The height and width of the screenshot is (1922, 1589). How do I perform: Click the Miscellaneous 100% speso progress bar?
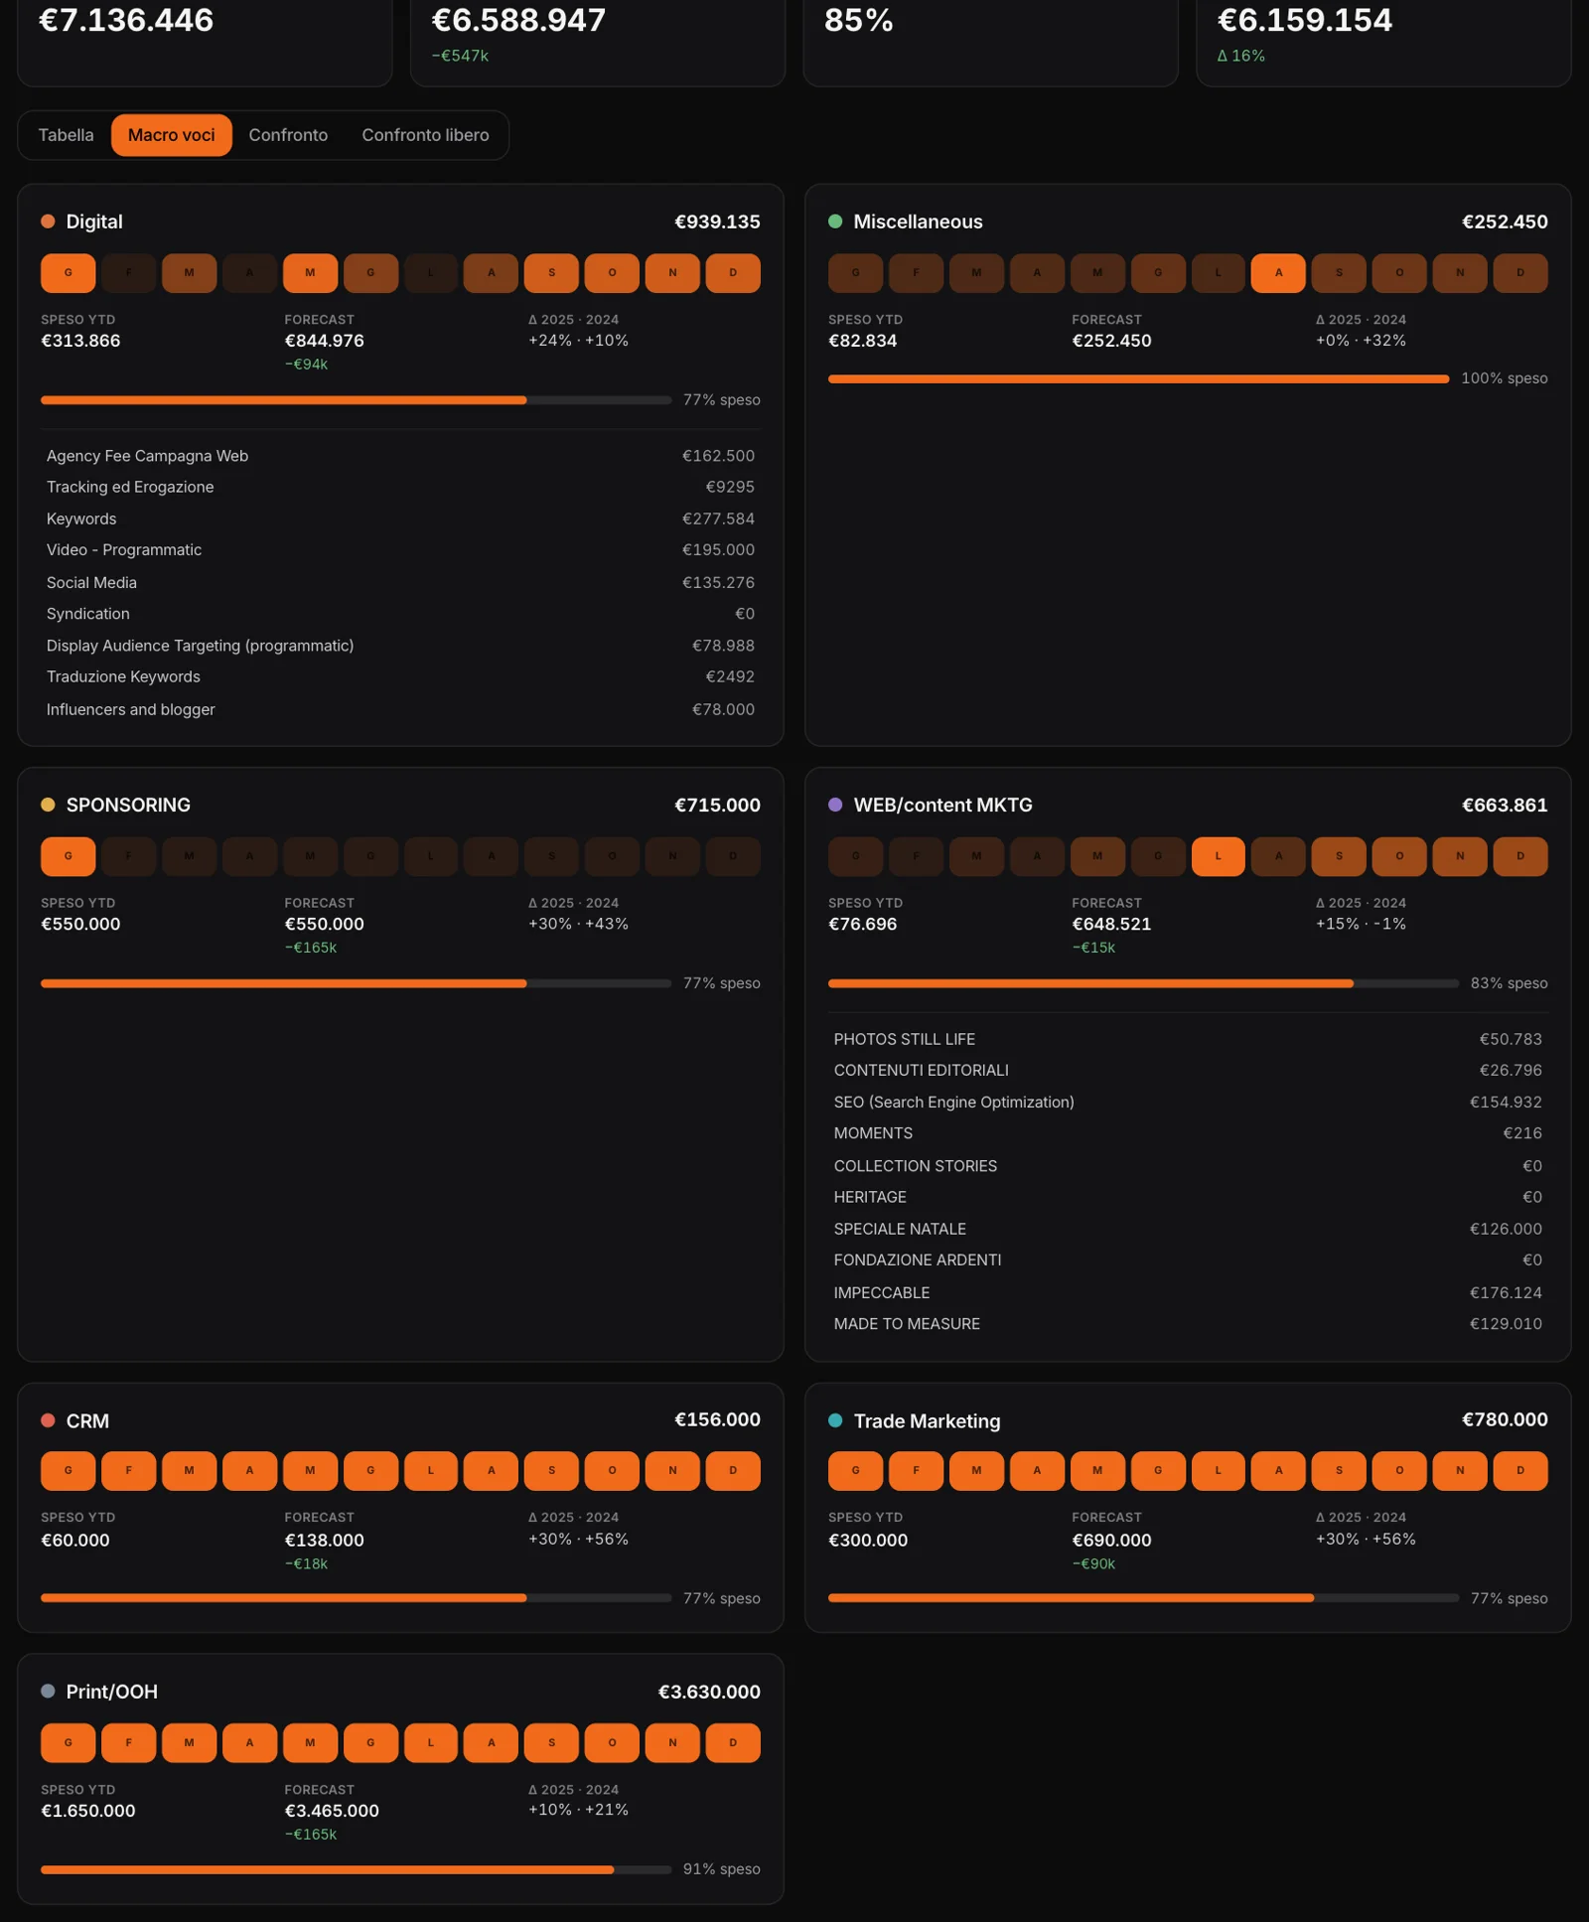(1138, 378)
